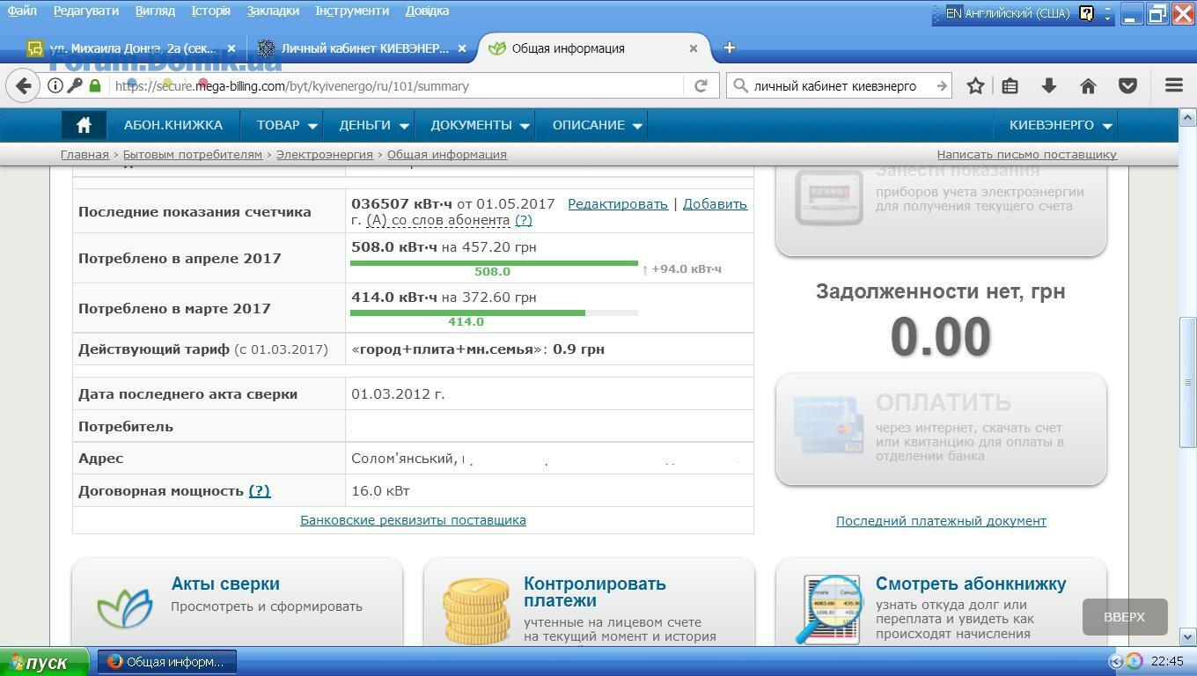Open the Історія menu
Image resolution: width=1197 pixels, height=676 pixels.
coord(210,11)
